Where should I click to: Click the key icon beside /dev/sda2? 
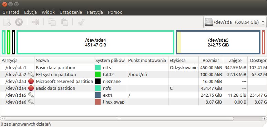point(31,74)
